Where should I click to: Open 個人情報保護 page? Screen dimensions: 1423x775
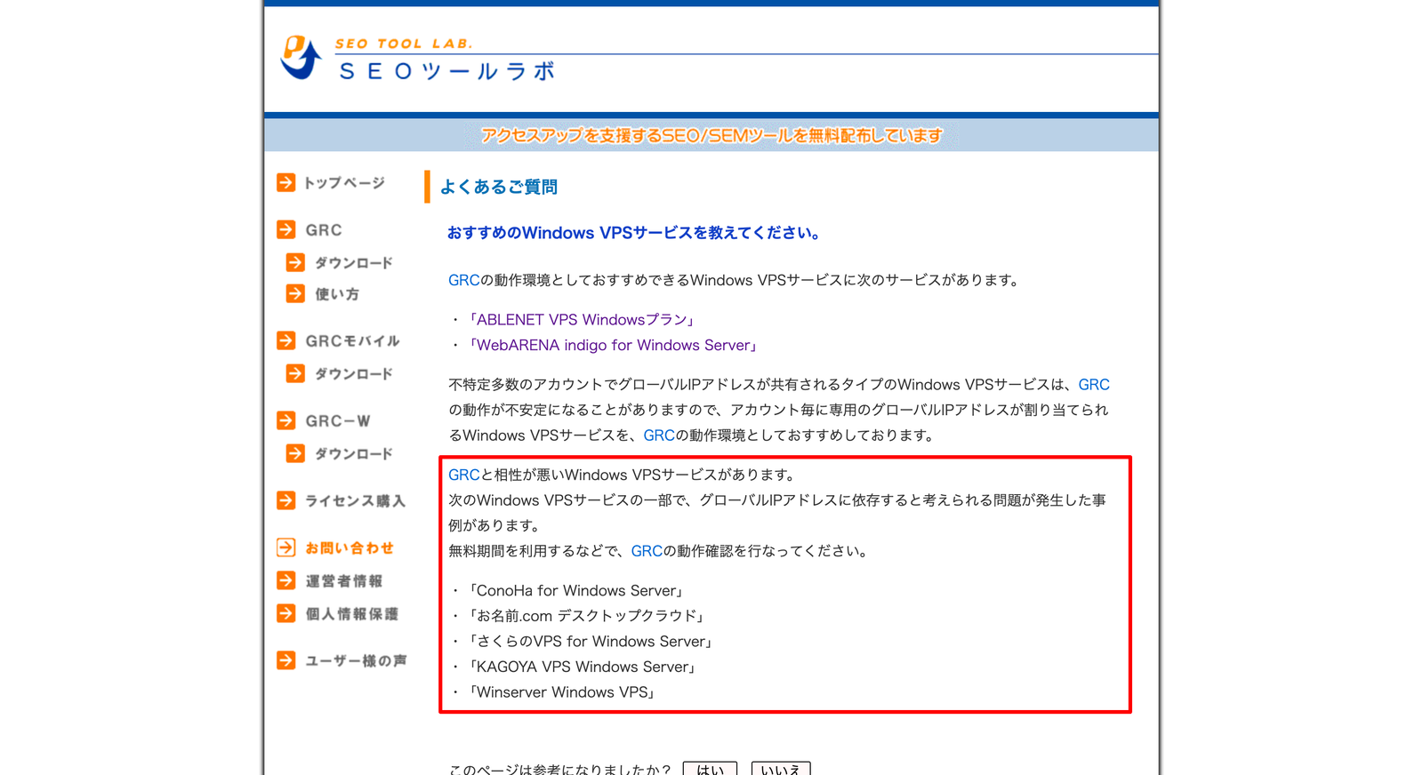(352, 614)
